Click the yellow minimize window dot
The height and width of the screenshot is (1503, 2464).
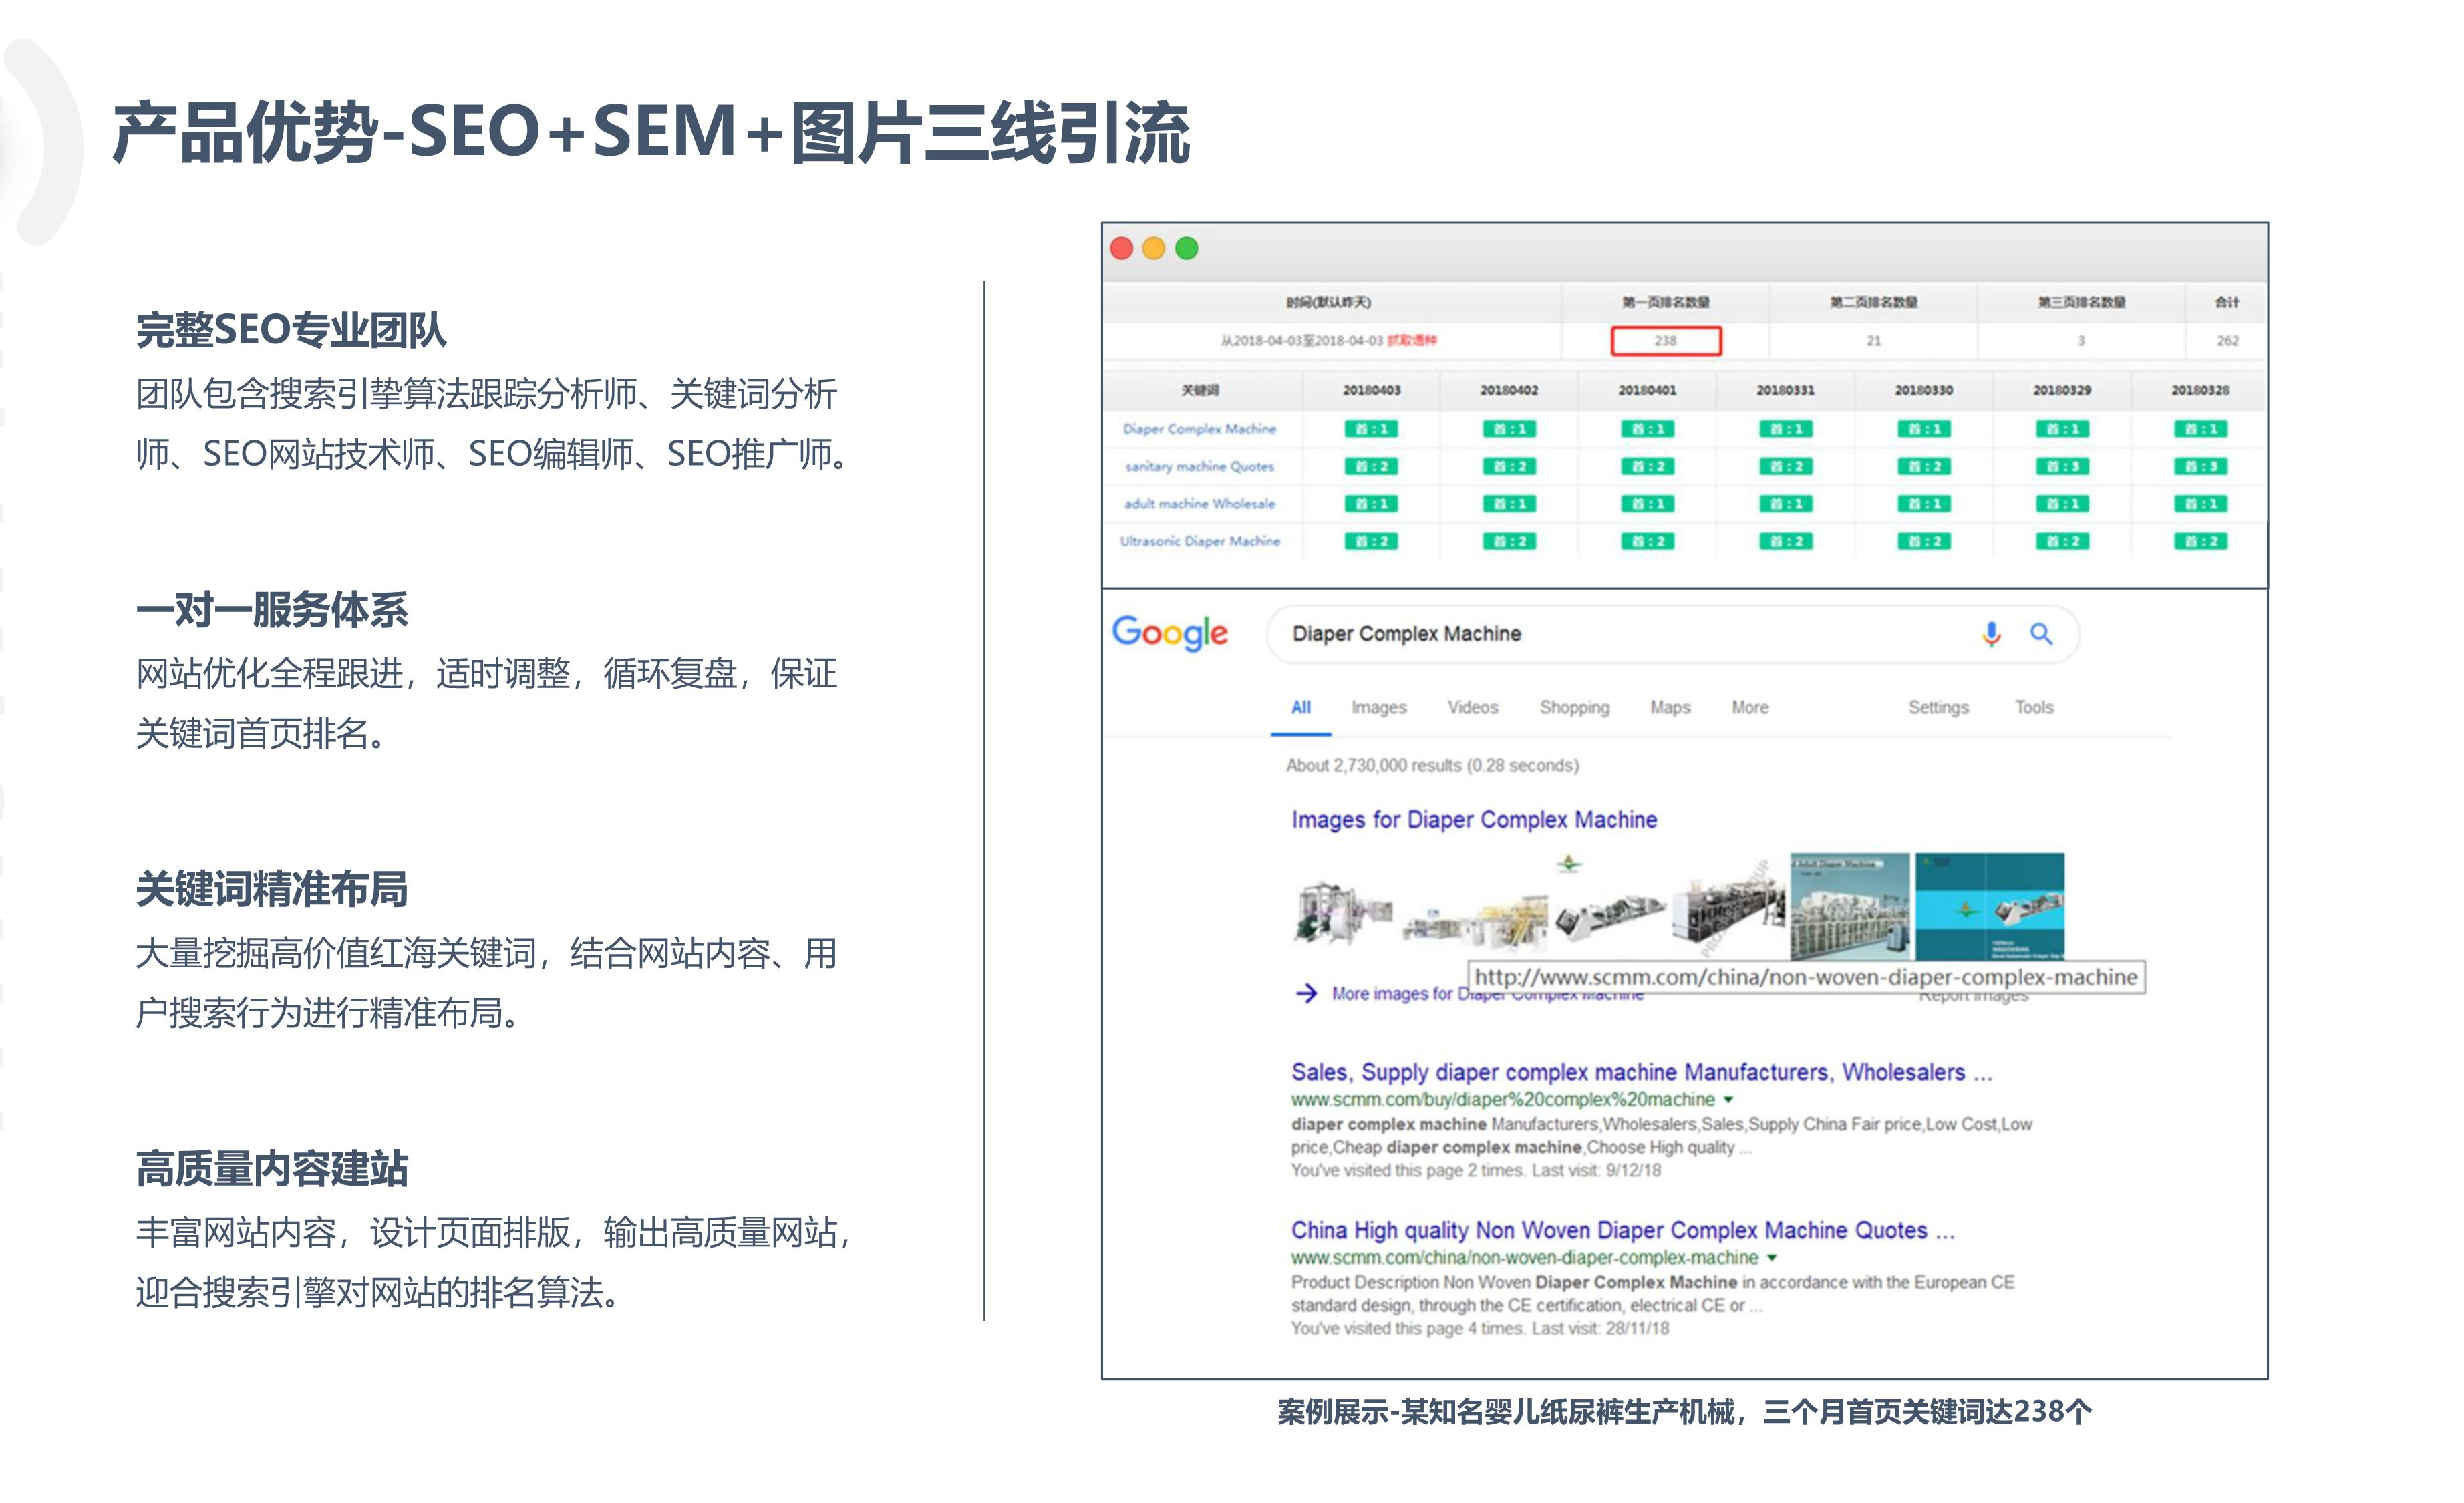(x=1153, y=248)
